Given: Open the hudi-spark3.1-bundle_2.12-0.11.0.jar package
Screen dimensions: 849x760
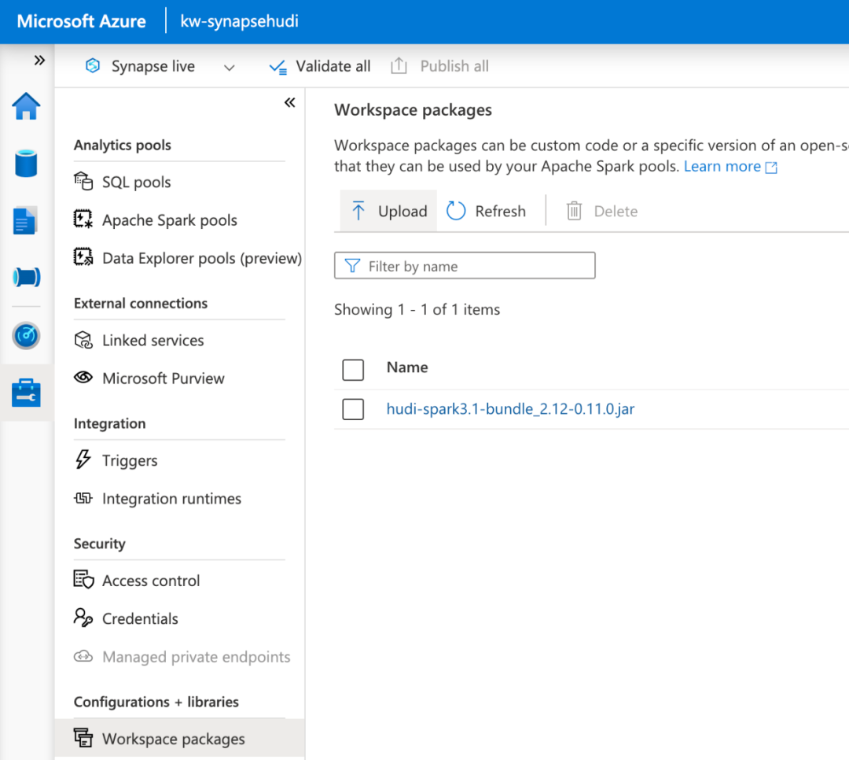Looking at the screenshot, I should coord(510,409).
